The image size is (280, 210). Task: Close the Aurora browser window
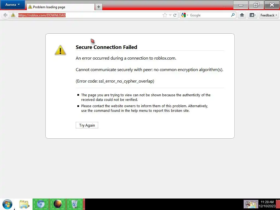(x=272, y=5)
